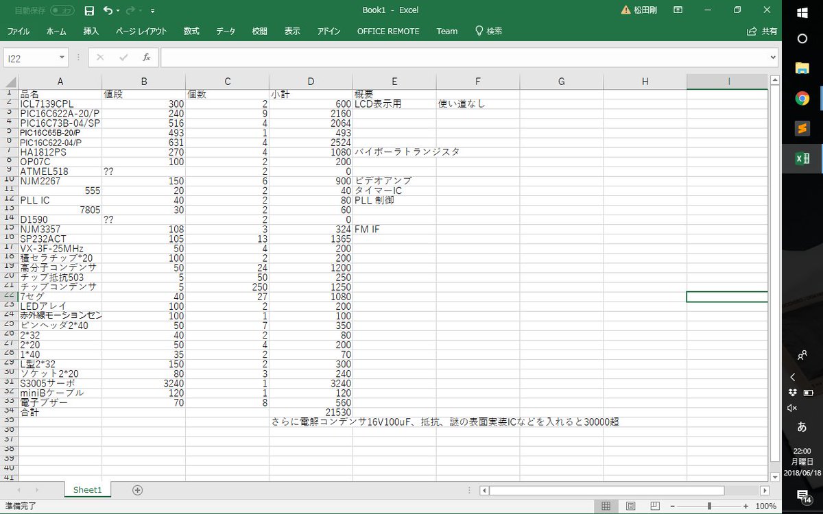Click the zoom in plus button
This screenshot has height=514, width=823.
pos(746,506)
